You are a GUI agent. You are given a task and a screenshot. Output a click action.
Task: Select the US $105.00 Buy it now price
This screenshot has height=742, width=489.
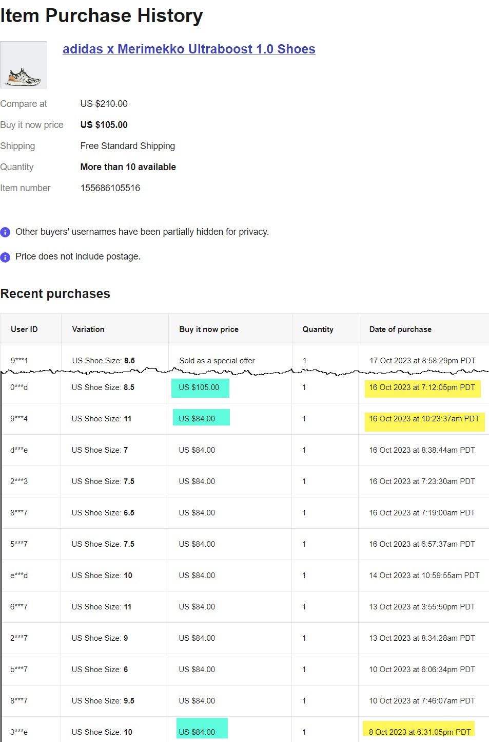104,125
